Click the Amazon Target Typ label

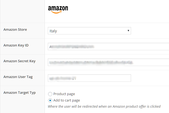pyautogui.click(x=19, y=93)
